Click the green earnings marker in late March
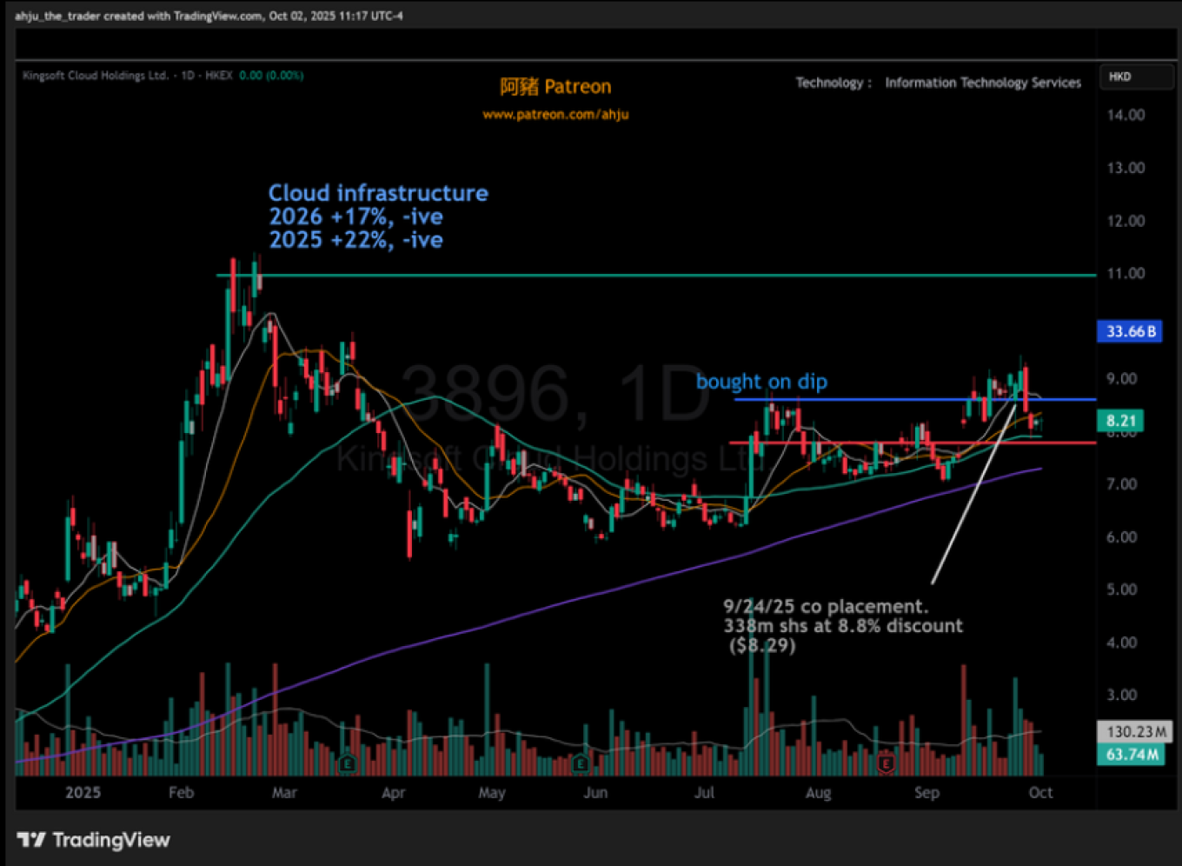The width and height of the screenshot is (1182, 866). pyautogui.click(x=348, y=764)
